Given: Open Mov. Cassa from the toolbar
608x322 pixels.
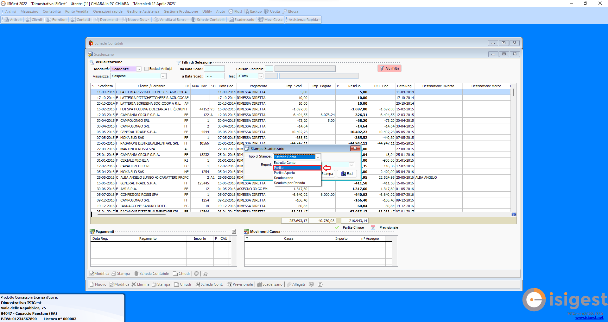Looking at the screenshot, I should 270,20.
